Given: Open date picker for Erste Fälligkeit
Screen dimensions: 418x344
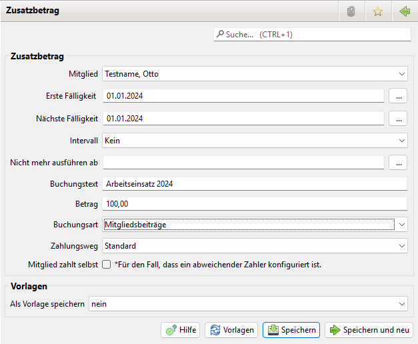Looking at the screenshot, I should click(398, 96).
